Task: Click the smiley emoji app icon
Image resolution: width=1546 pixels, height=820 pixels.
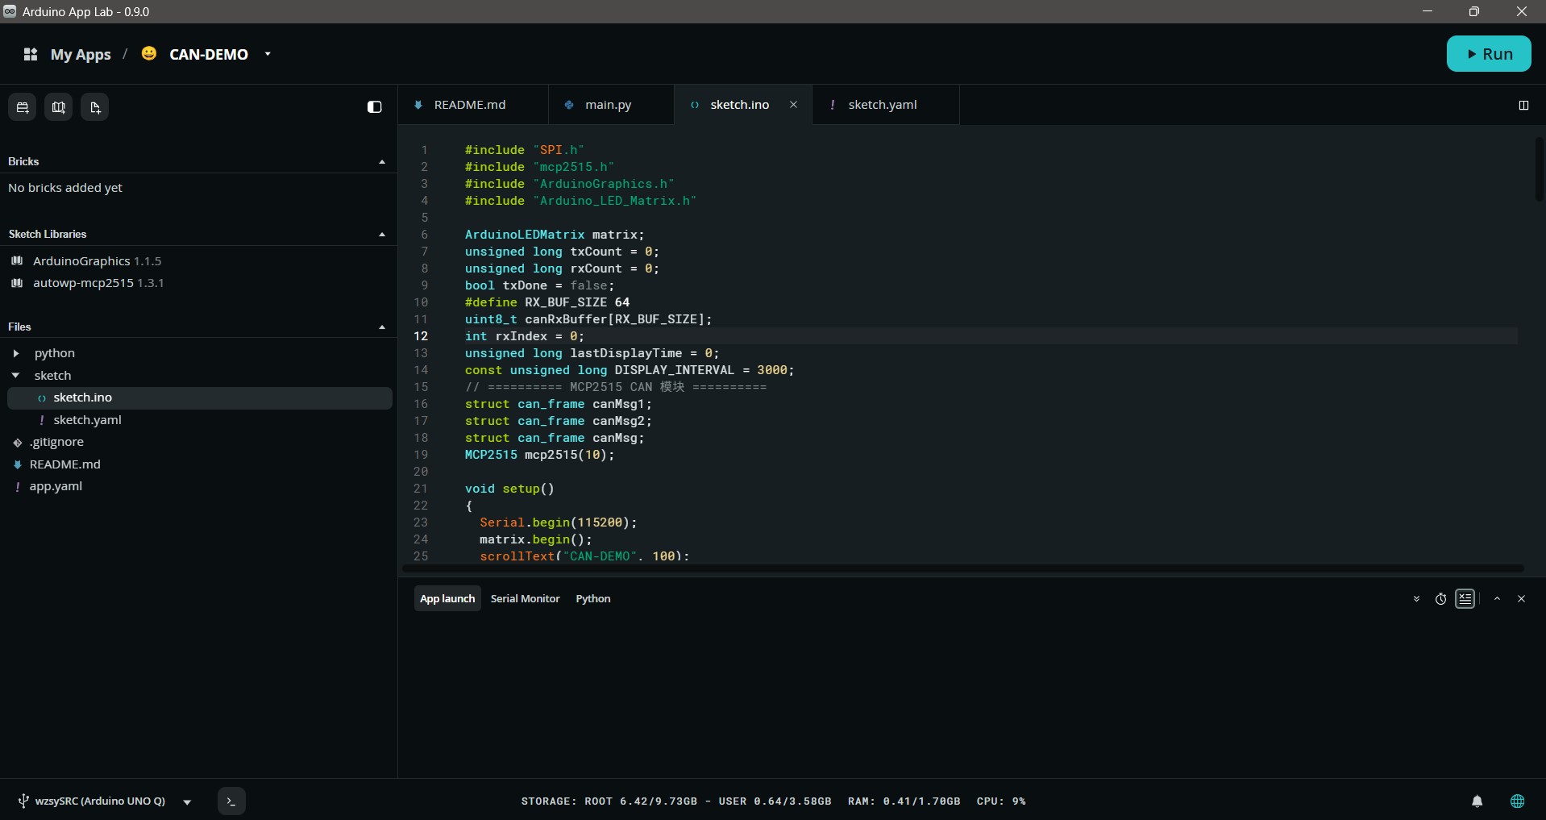Action: point(149,53)
